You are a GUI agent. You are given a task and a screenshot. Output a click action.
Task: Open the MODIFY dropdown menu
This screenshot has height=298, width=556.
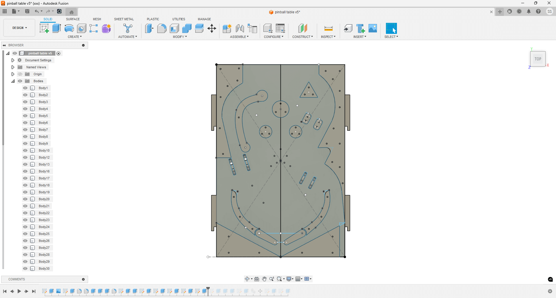point(180,37)
